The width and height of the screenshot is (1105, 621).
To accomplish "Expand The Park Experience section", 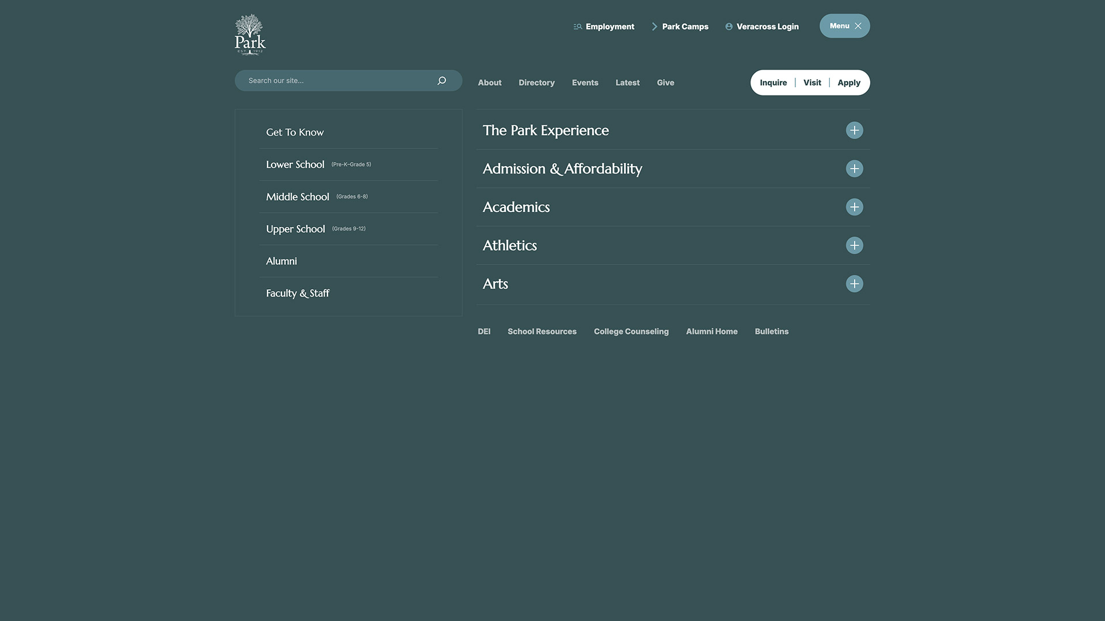I will click(854, 131).
